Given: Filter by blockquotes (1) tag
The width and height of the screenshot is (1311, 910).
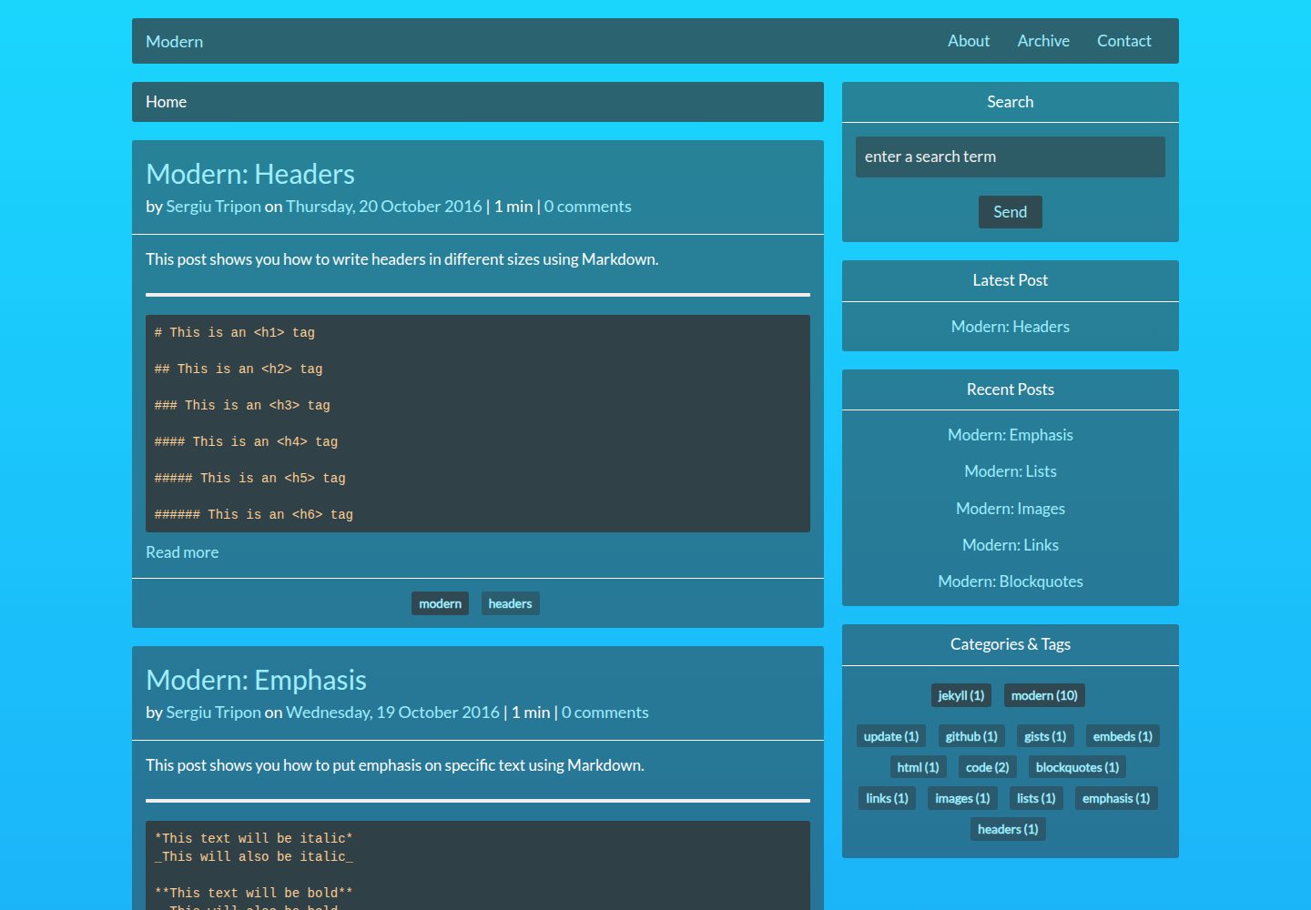Looking at the screenshot, I should (x=1077, y=767).
